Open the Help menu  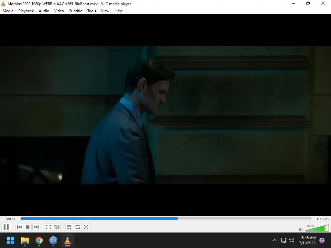click(118, 11)
